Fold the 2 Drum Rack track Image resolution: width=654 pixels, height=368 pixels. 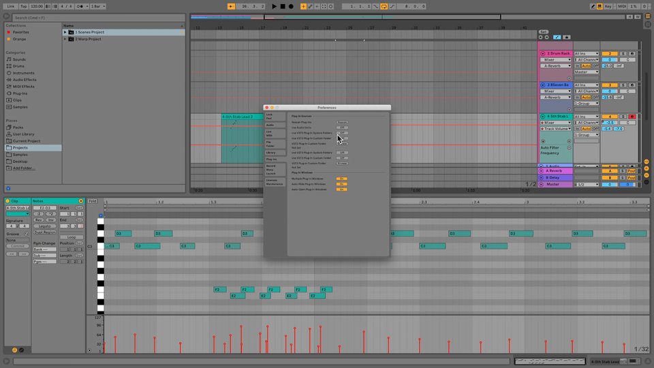point(543,53)
